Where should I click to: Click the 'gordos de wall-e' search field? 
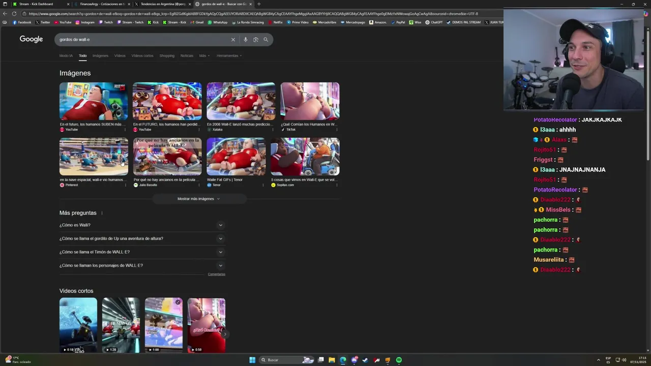(x=142, y=40)
